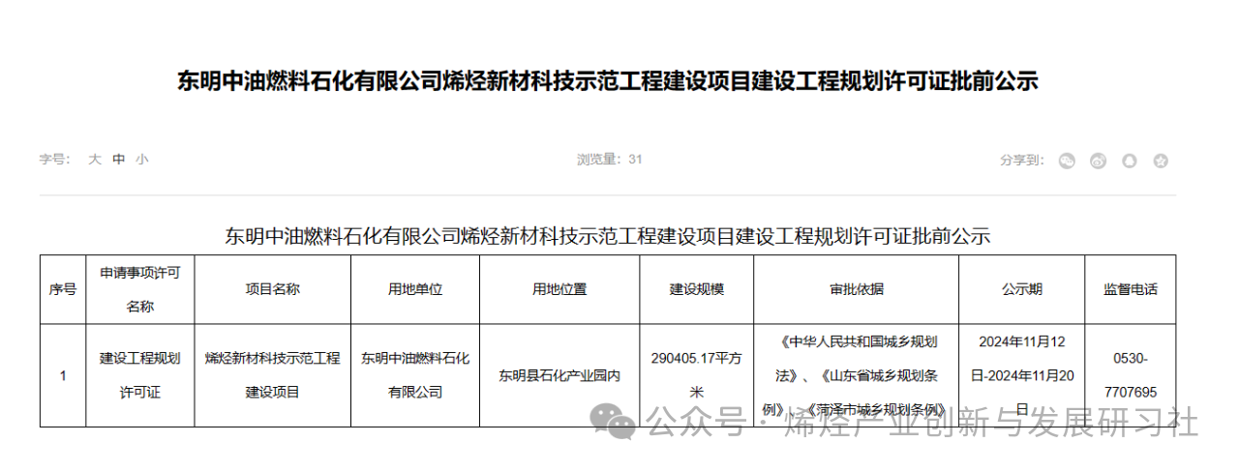Screen dimensions: 1239x472
Task: Select the 建设规模 column header
Action: pos(697,289)
